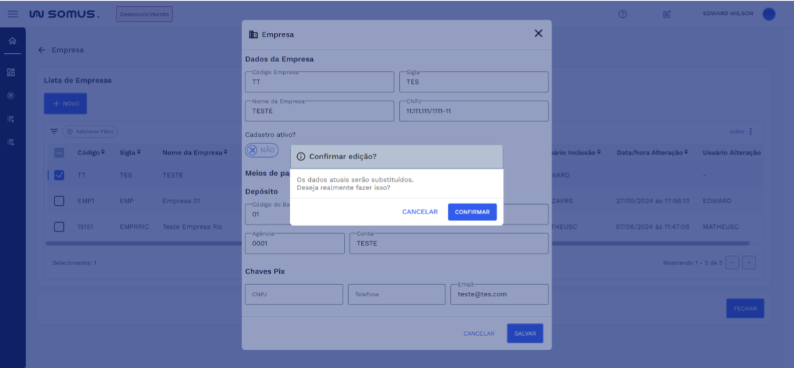This screenshot has width=794, height=368.
Task: Go to the home icon in sidebar
Action: point(12,43)
